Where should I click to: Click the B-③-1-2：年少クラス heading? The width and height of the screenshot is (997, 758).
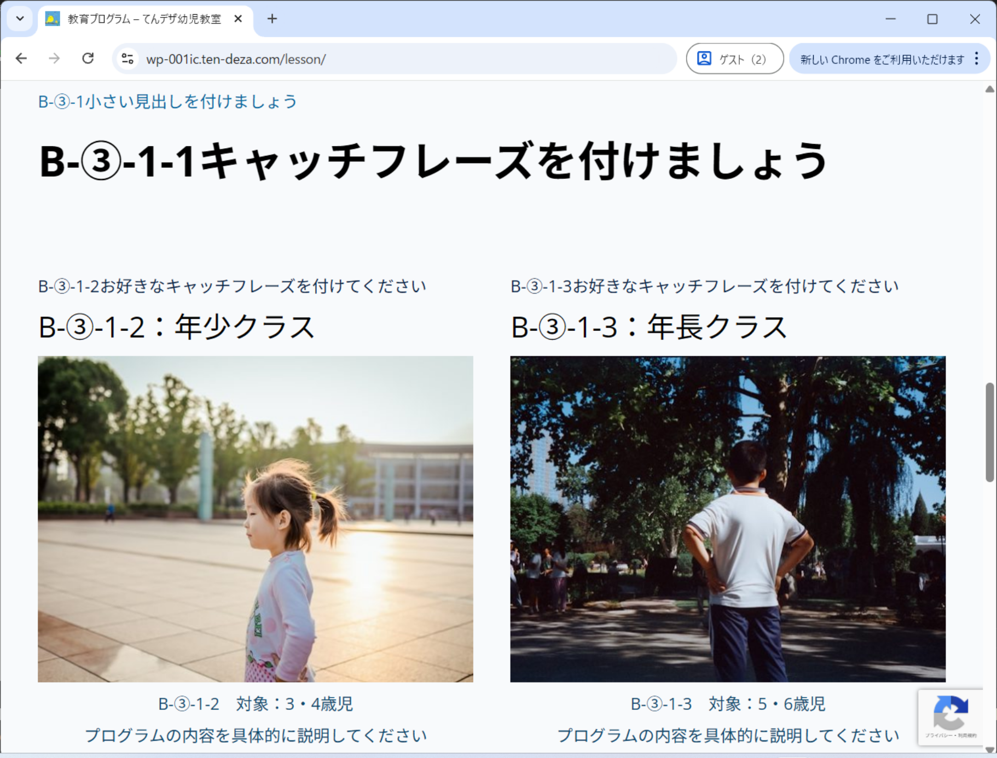point(176,327)
